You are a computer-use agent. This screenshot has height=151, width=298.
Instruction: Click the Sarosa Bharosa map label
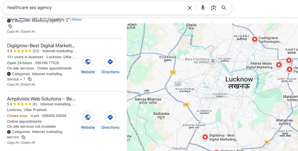pyautogui.click(x=148, y=101)
